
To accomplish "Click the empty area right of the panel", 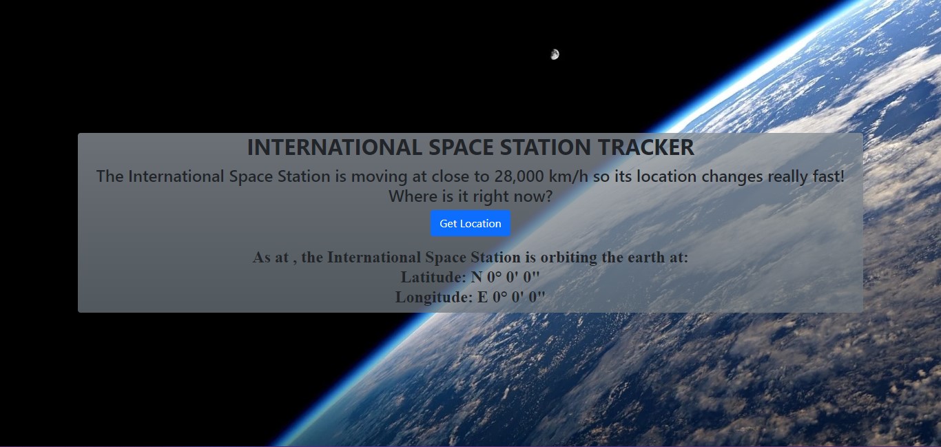I will click(x=902, y=220).
